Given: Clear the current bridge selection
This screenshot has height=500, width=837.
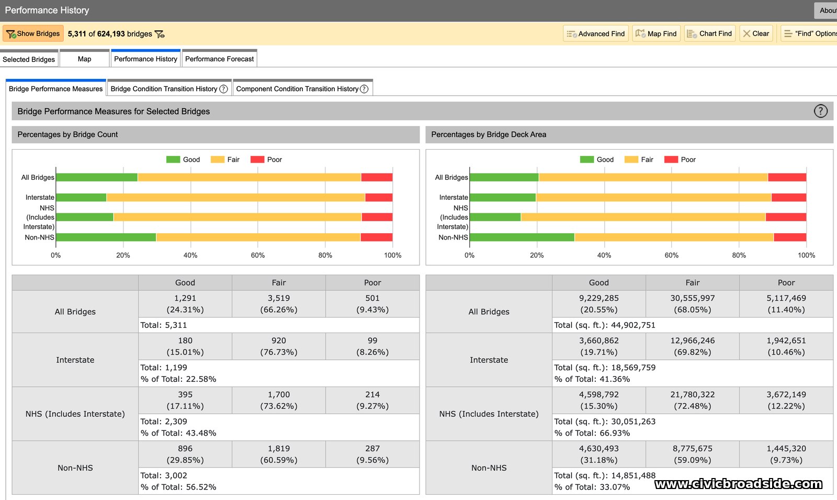Looking at the screenshot, I should click(756, 33).
